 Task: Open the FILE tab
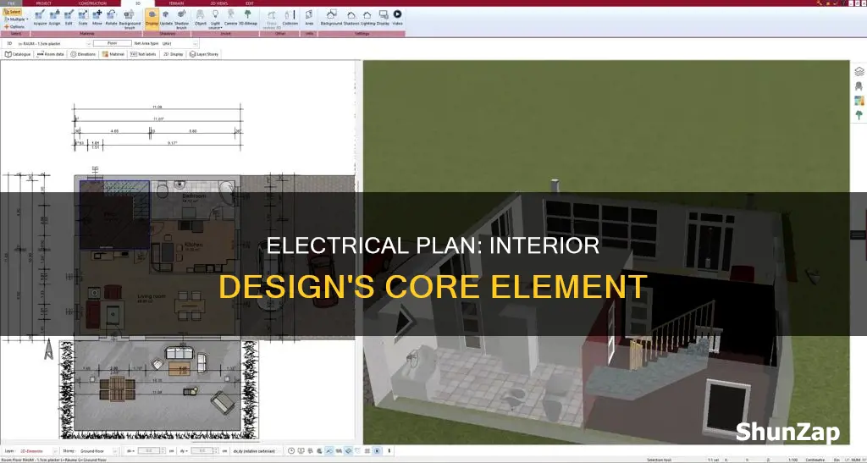(11, 3)
